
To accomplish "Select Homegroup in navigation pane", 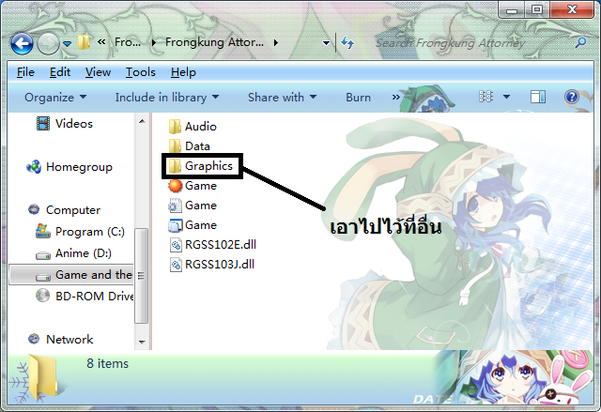I will click(79, 167).
